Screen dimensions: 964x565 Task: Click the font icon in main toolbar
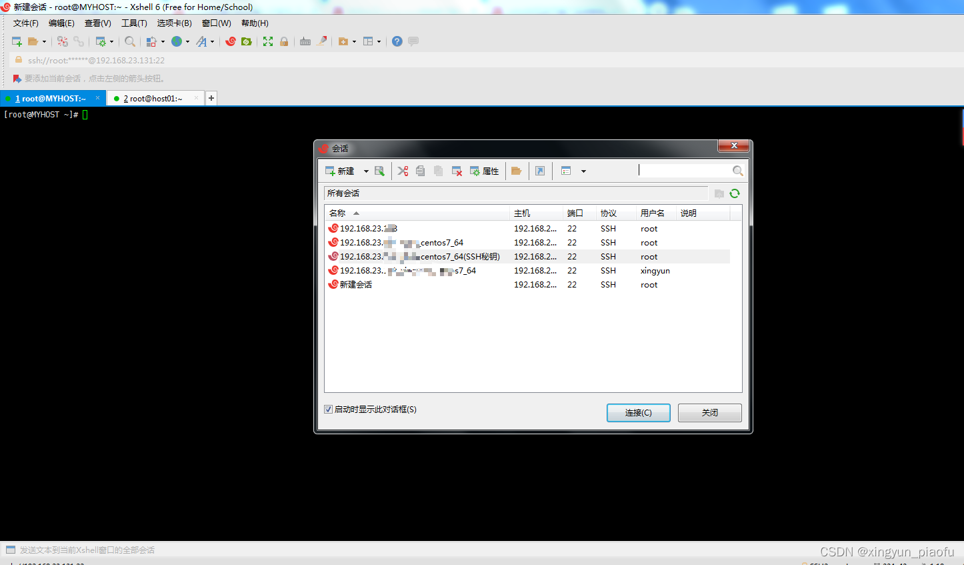click(x=201, y=41)
